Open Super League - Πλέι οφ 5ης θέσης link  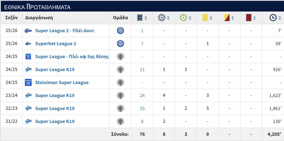pyautogui.click(x=72, y=57)
